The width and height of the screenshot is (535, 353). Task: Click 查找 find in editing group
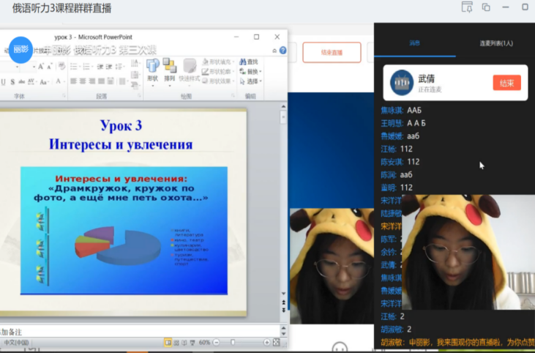249,62
